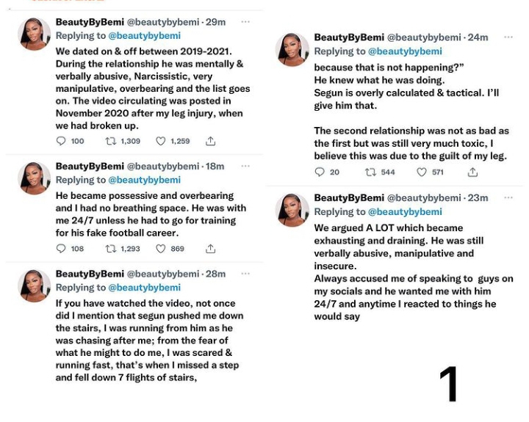
Task: Open more options on the 24m tweet
Action: (508, 37)
